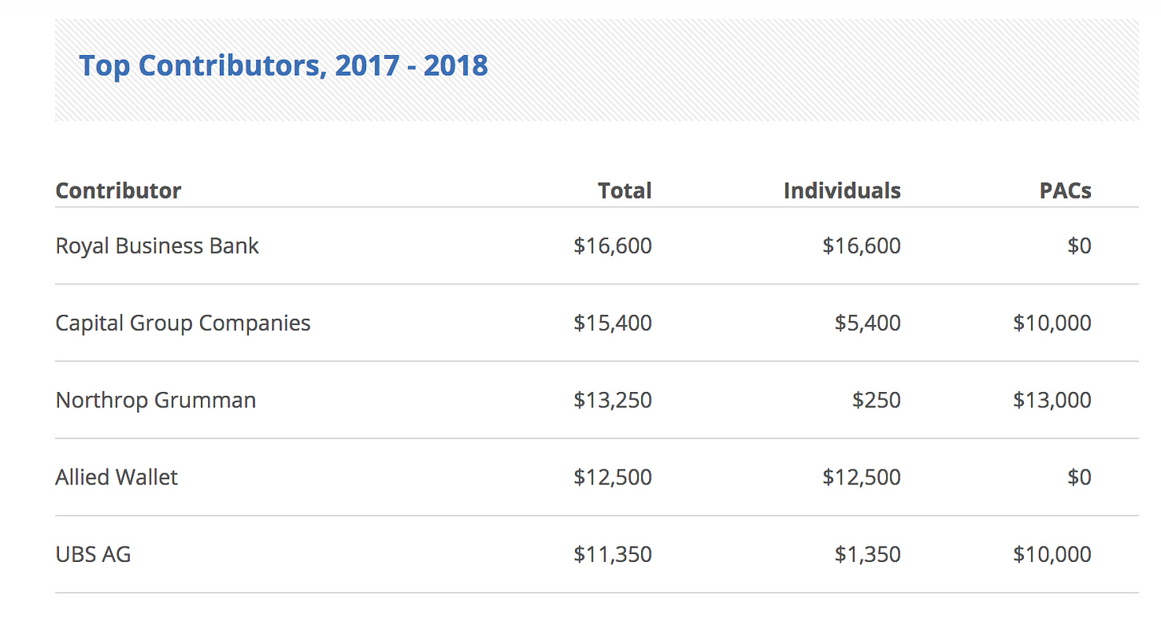Screen dimensions: 1161x628
Task: Select the Contributor column header
Action: click(x=118, y=190)
